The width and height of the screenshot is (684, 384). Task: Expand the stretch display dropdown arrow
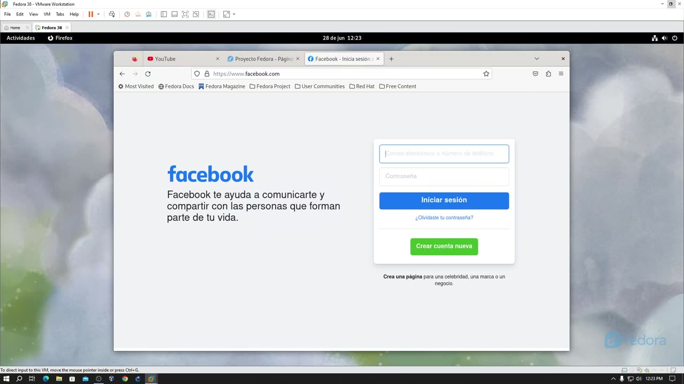pyautogui.click(x=234, y=14)
